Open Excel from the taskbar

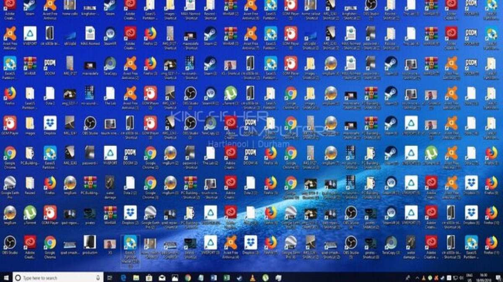(x=226, y=277)
